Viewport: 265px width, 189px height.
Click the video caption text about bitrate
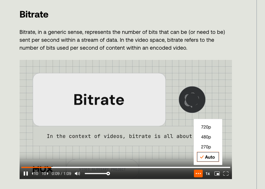point(119,136)
